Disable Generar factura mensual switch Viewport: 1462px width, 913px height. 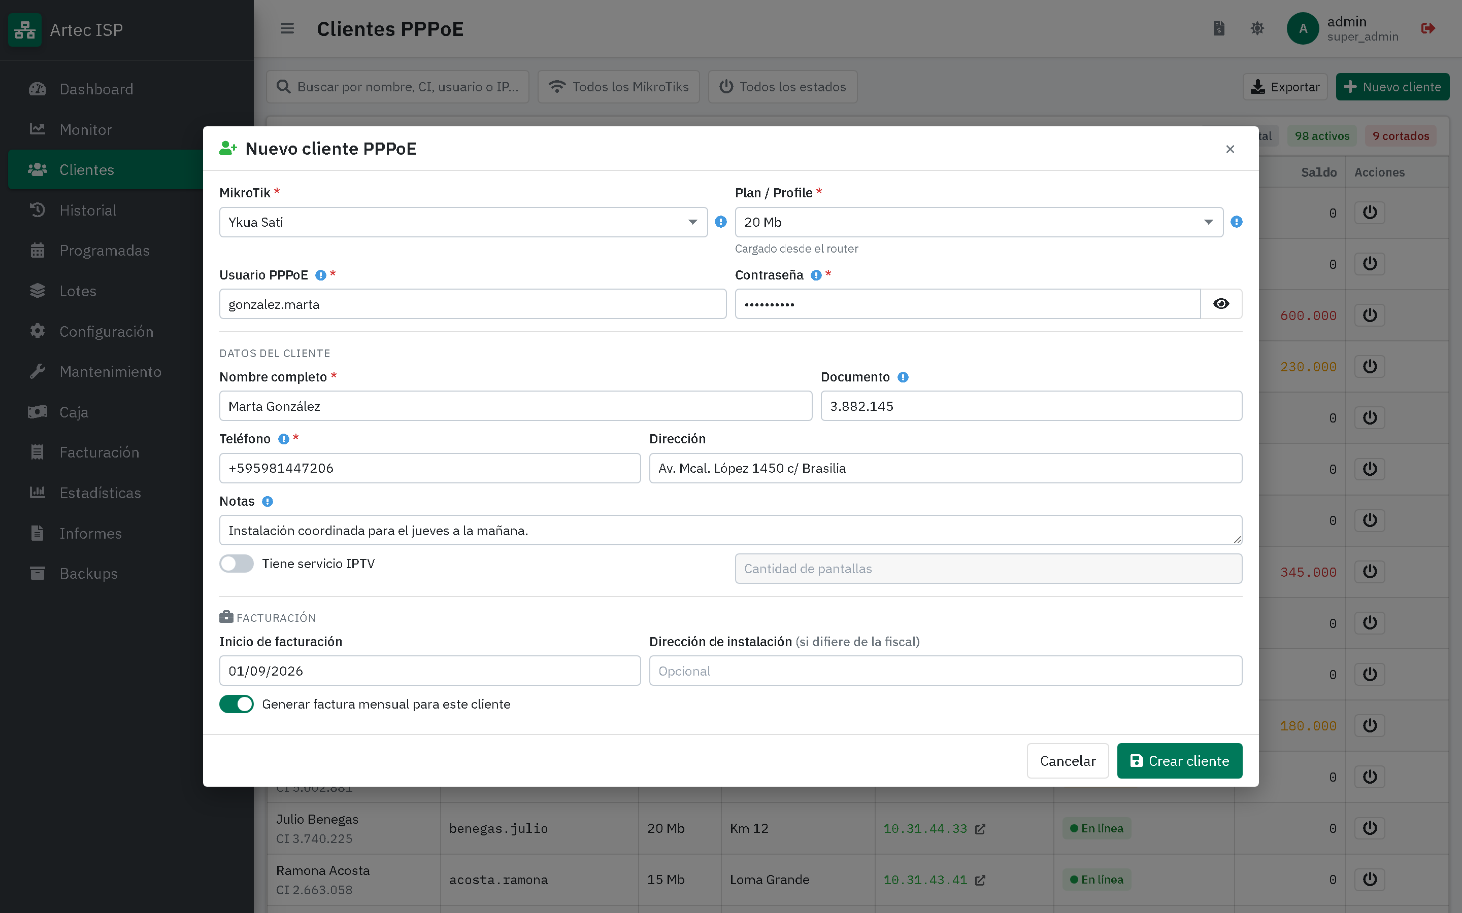pyautogui.click(x=236, y=704)
